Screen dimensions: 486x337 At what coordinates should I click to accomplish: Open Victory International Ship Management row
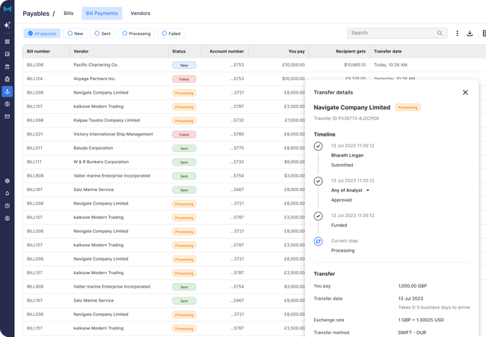point(164,134)
